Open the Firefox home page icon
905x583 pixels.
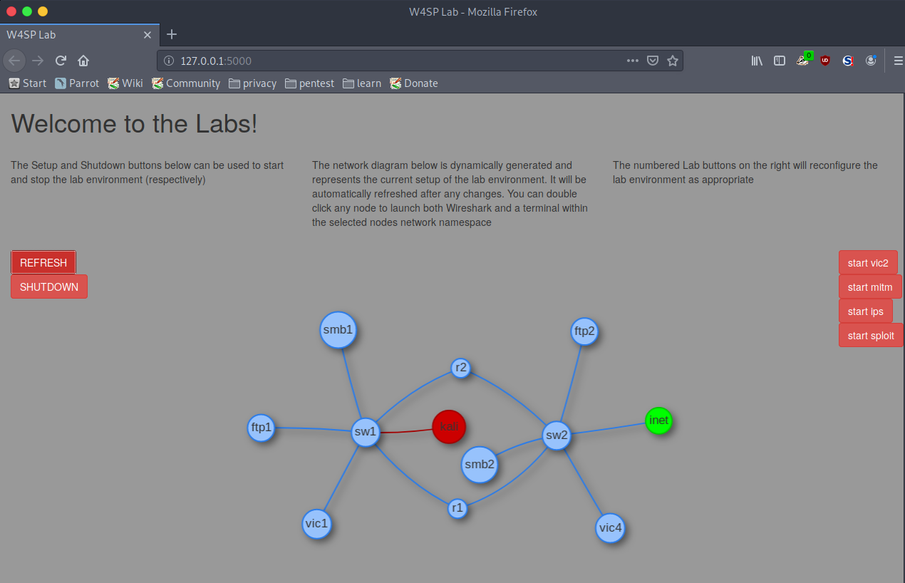[x=83, y=61]
